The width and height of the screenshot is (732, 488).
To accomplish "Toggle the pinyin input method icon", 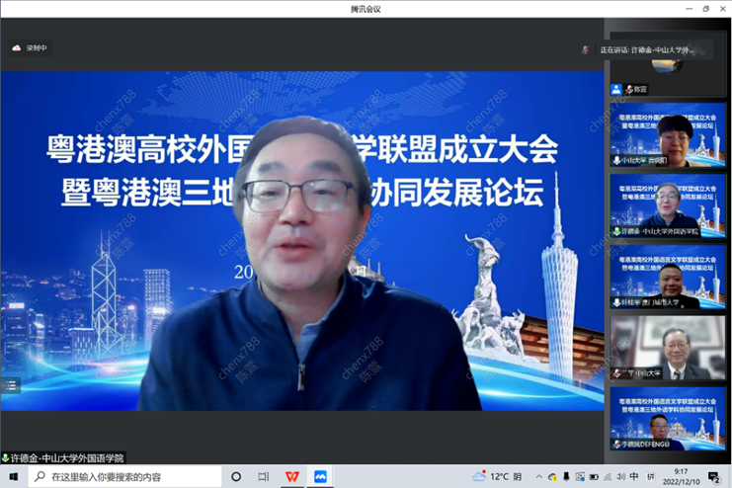I will tap(651, 477).
